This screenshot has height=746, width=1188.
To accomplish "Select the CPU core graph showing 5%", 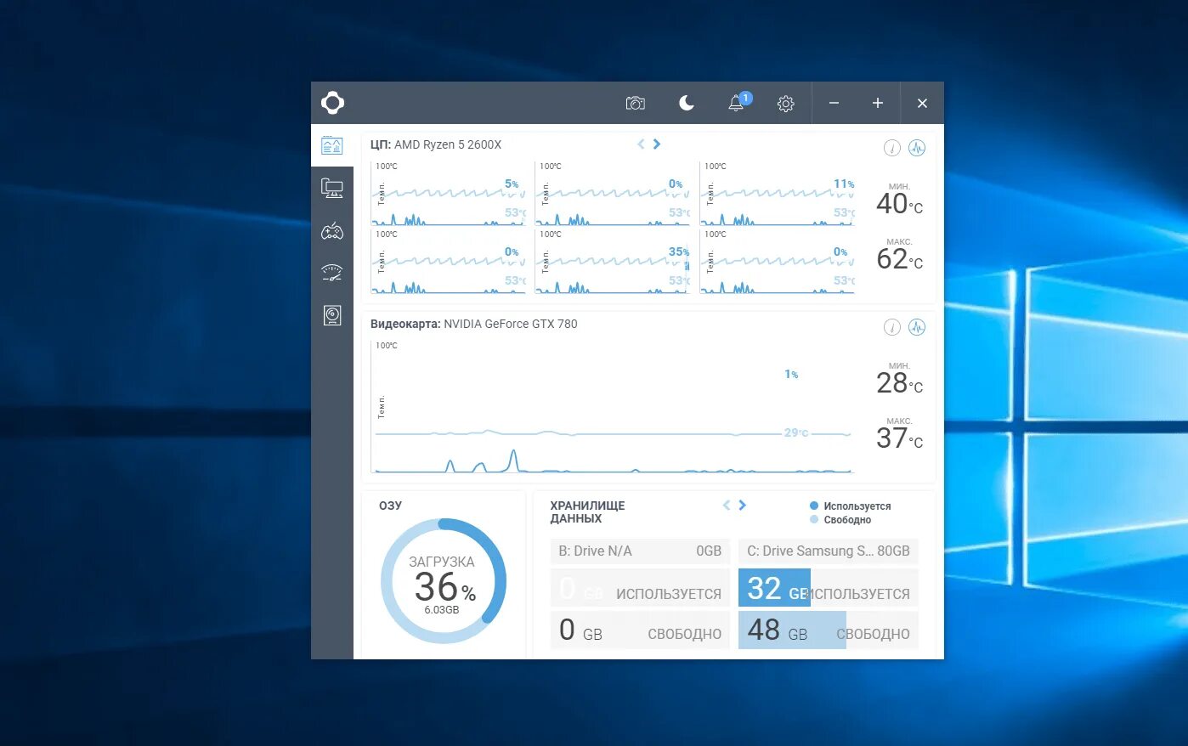I will (x=449, y=194).
